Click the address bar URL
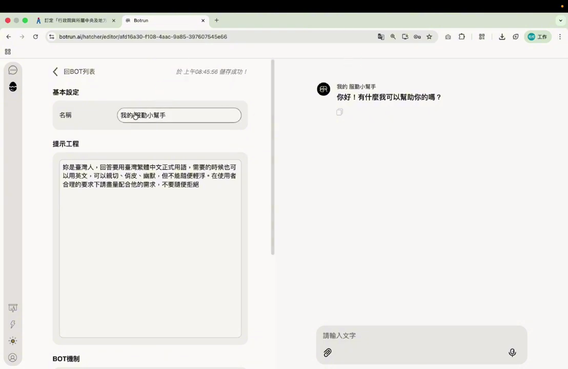The height and width of the screenshot is (369, 568). pyautogui.click(x=143, y=36)
